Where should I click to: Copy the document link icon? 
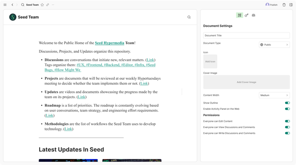coord(47,5)
